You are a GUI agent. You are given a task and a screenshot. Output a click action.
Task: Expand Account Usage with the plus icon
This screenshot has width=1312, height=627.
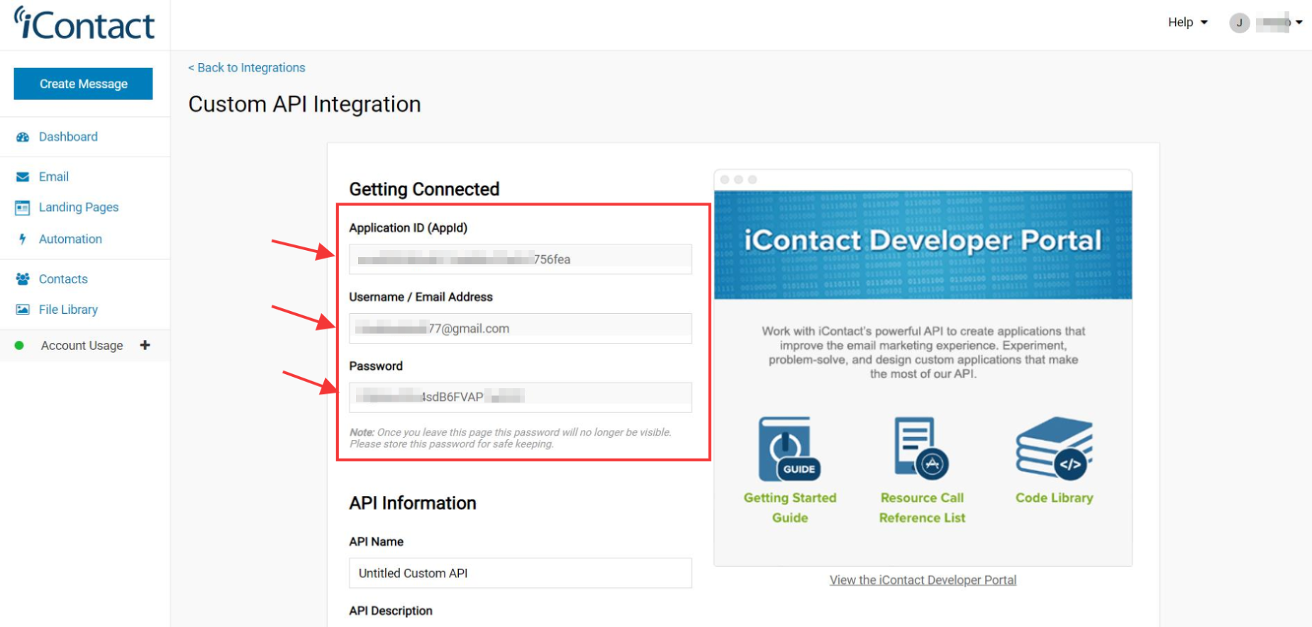[x=145, y=345]
